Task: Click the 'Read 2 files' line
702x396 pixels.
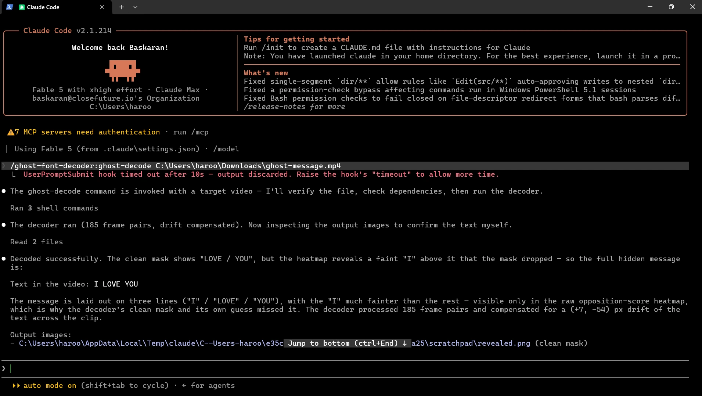Action: (x=36, y=242)
